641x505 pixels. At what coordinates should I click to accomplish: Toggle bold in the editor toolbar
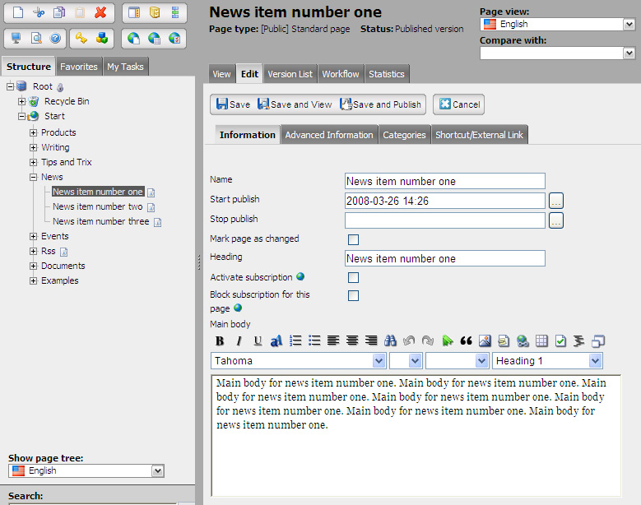[220, 341]
